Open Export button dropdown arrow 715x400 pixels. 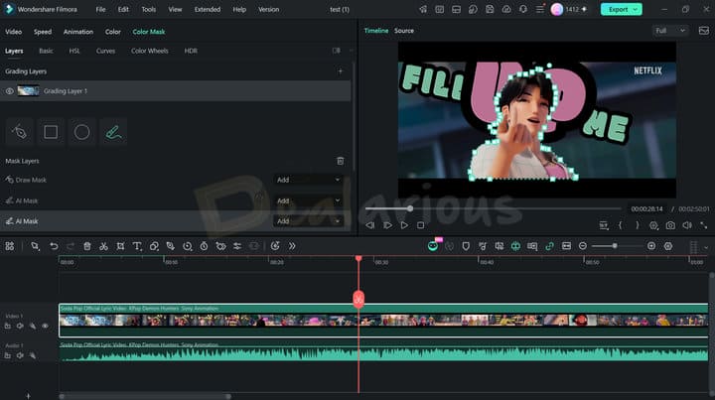636,9
